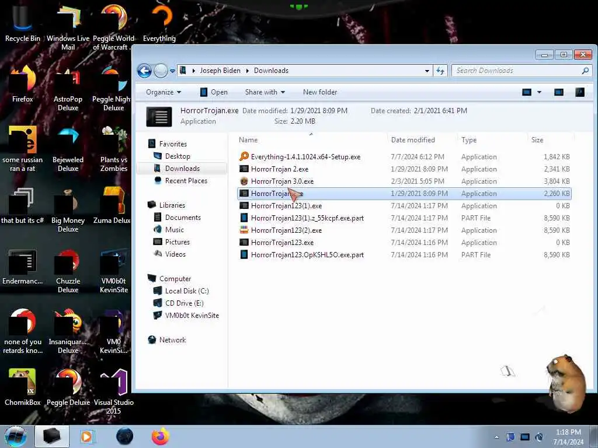Change your view icon in toolbar
The image size is (598, 448).
527,92
